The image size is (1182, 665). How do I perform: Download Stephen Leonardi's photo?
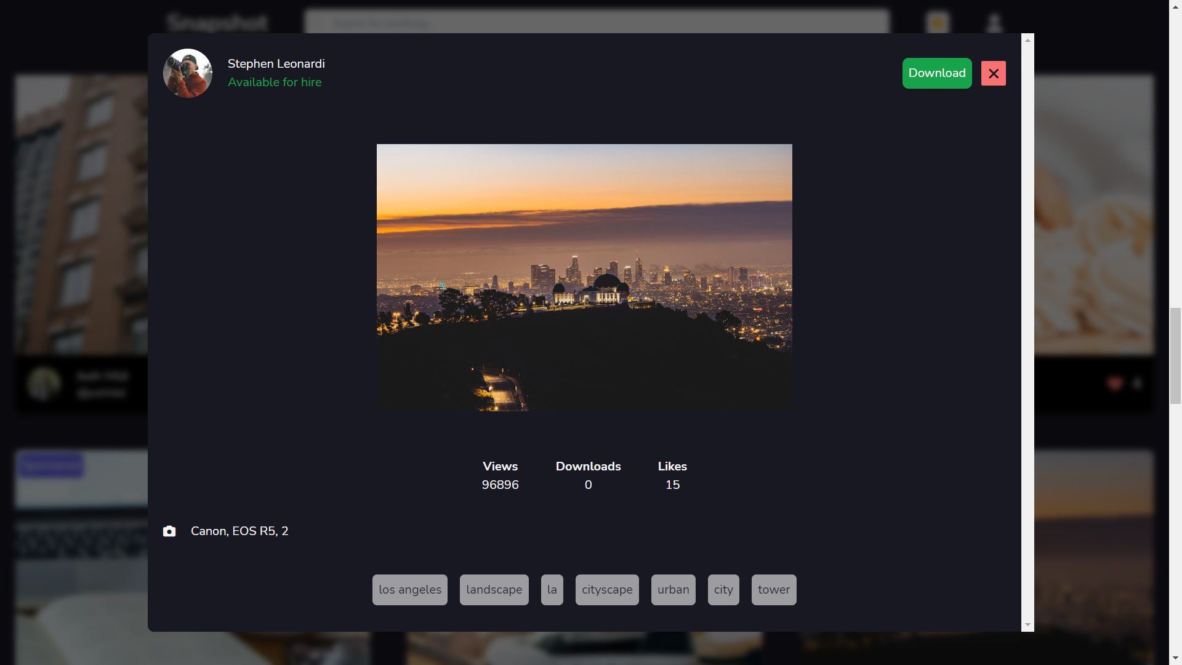click(937, 73)
